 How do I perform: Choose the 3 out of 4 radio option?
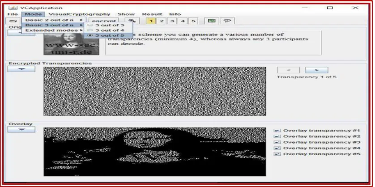pos(108,30)
